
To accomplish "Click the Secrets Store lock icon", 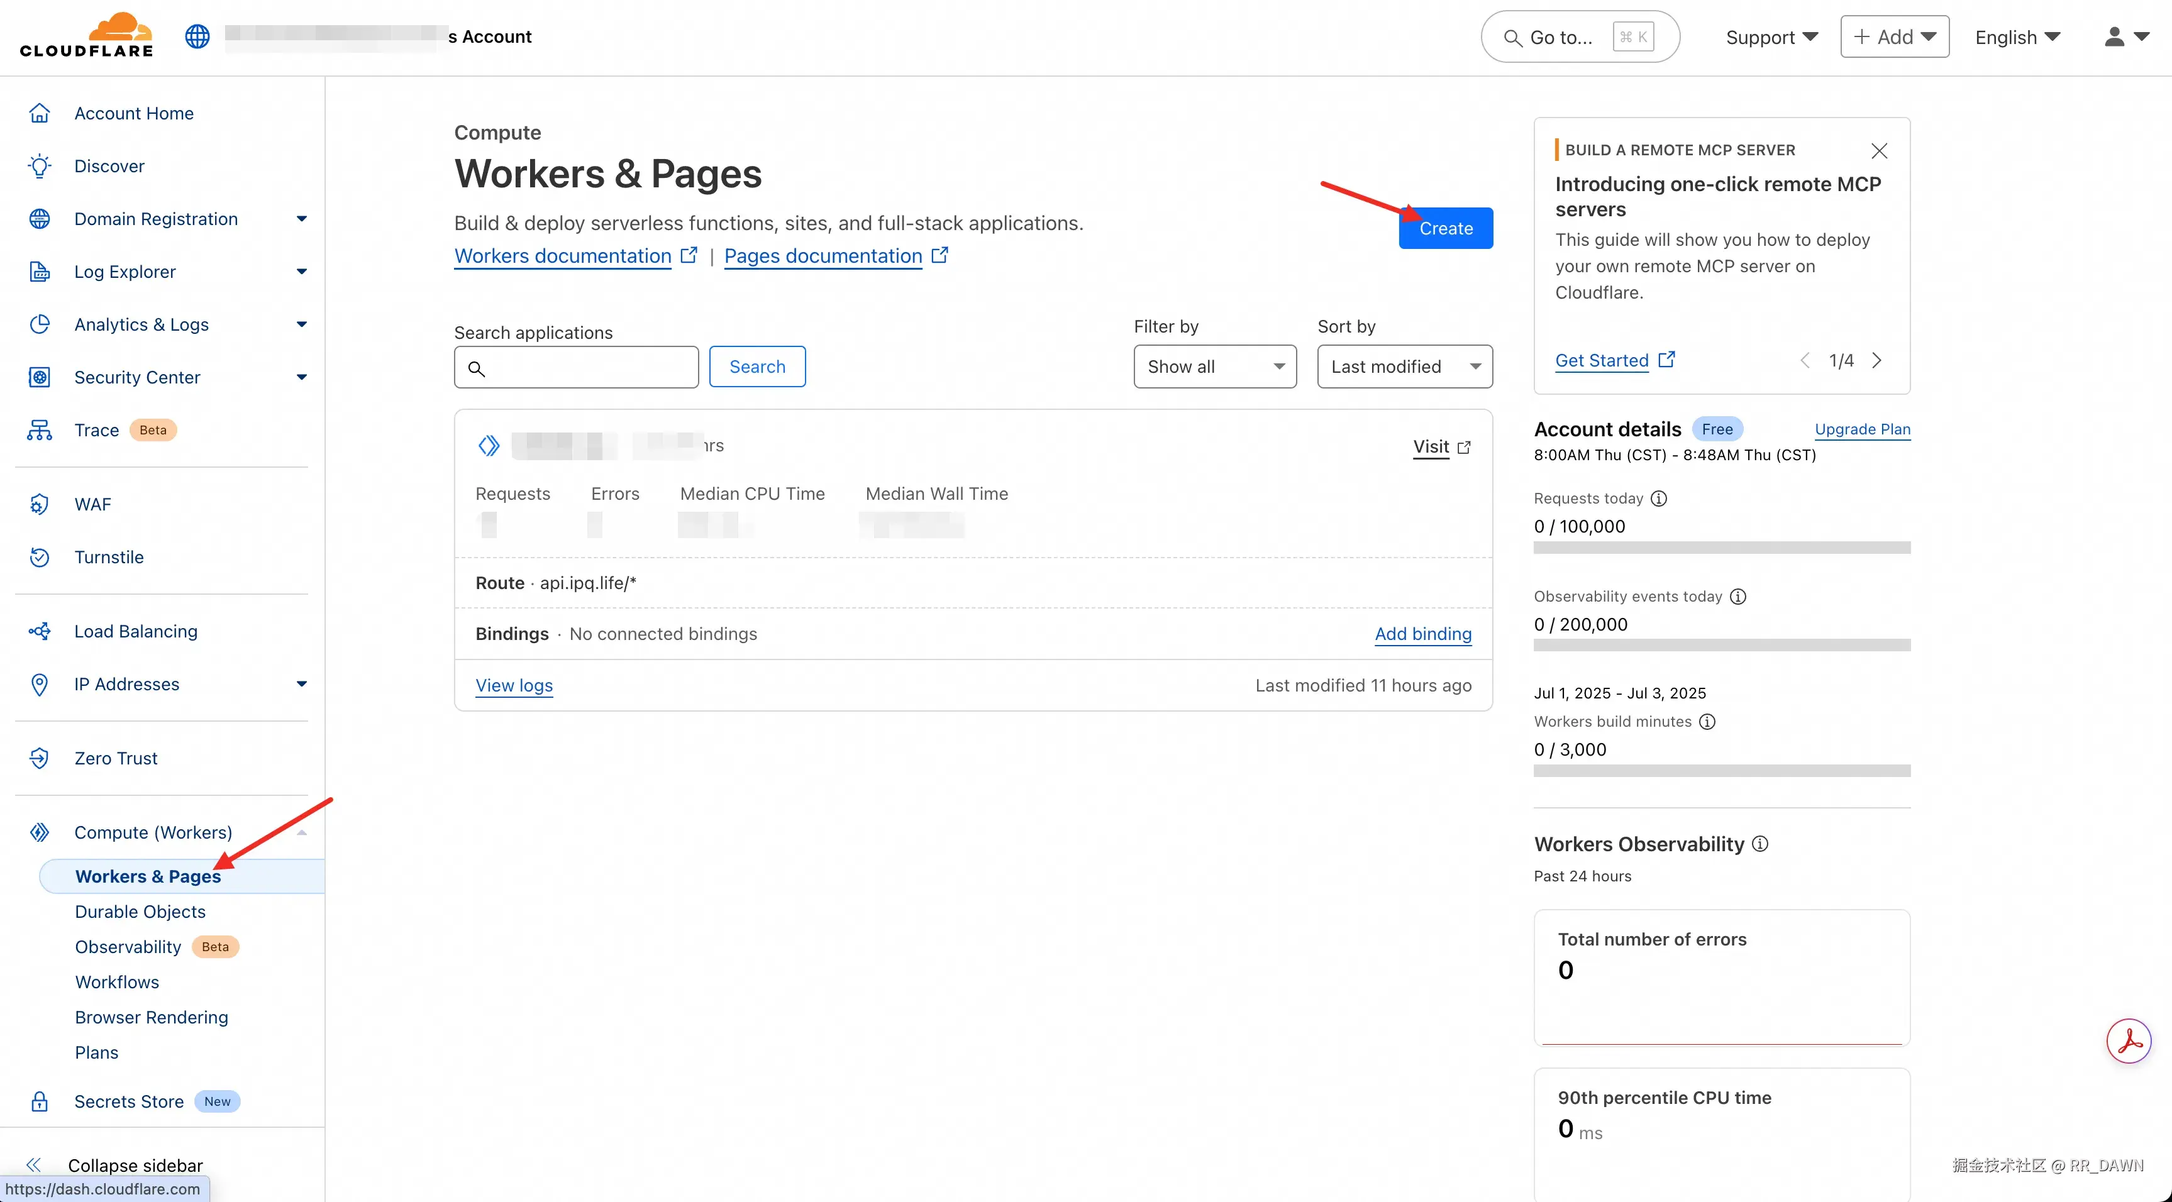I will [40, 1101].
